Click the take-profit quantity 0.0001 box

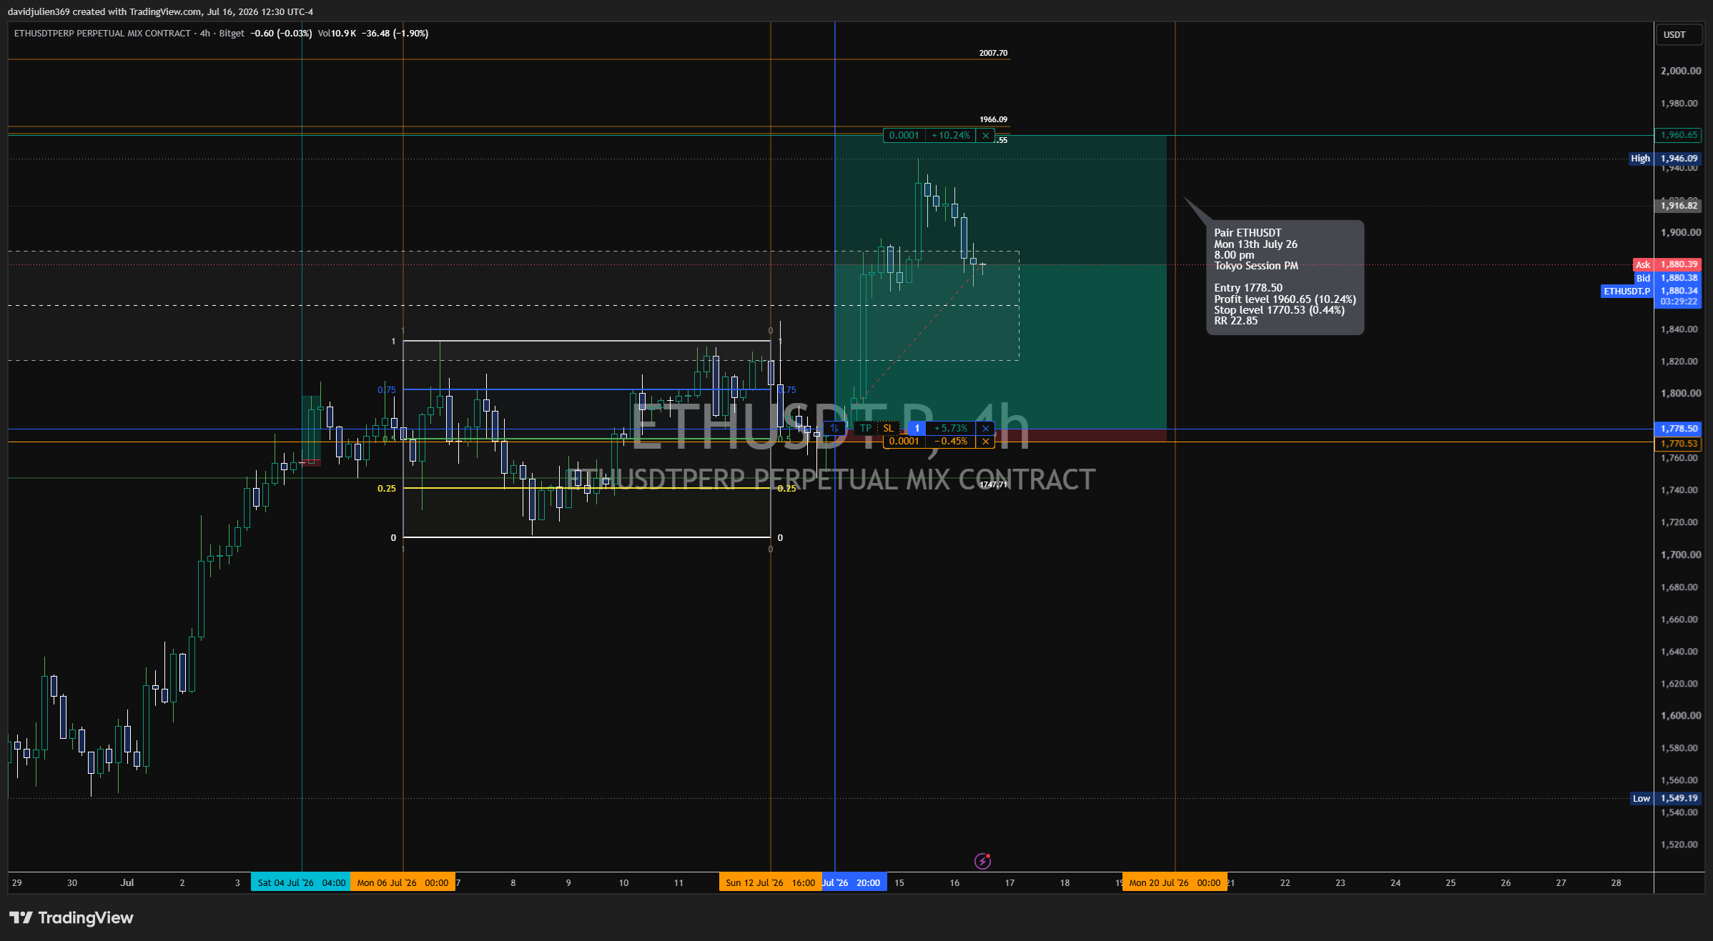(x=904, y=136)
